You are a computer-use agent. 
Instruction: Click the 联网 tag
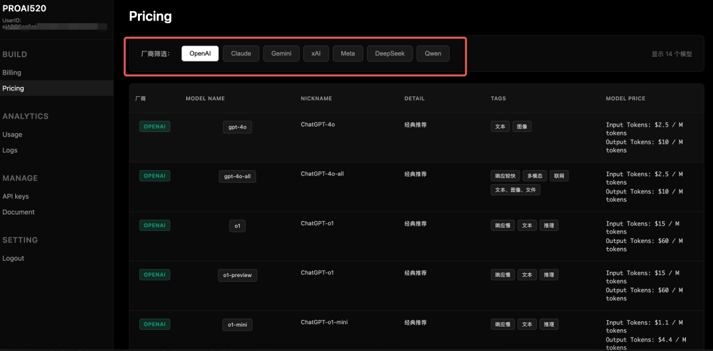coord(559,176)
